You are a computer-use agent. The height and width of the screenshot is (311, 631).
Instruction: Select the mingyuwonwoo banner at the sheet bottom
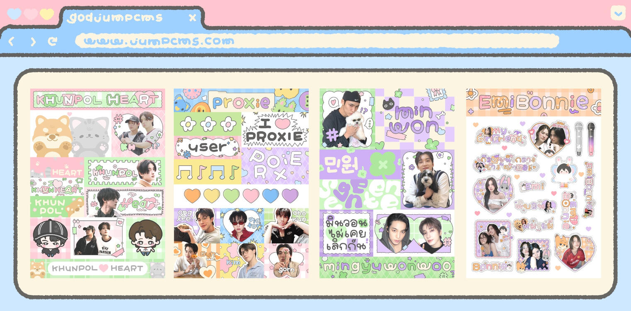point(387,268)
